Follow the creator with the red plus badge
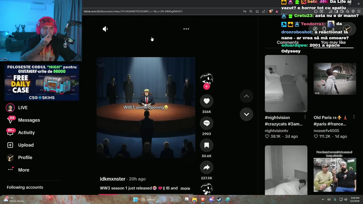This screenshot has width=363, height=204. [206, 86]
